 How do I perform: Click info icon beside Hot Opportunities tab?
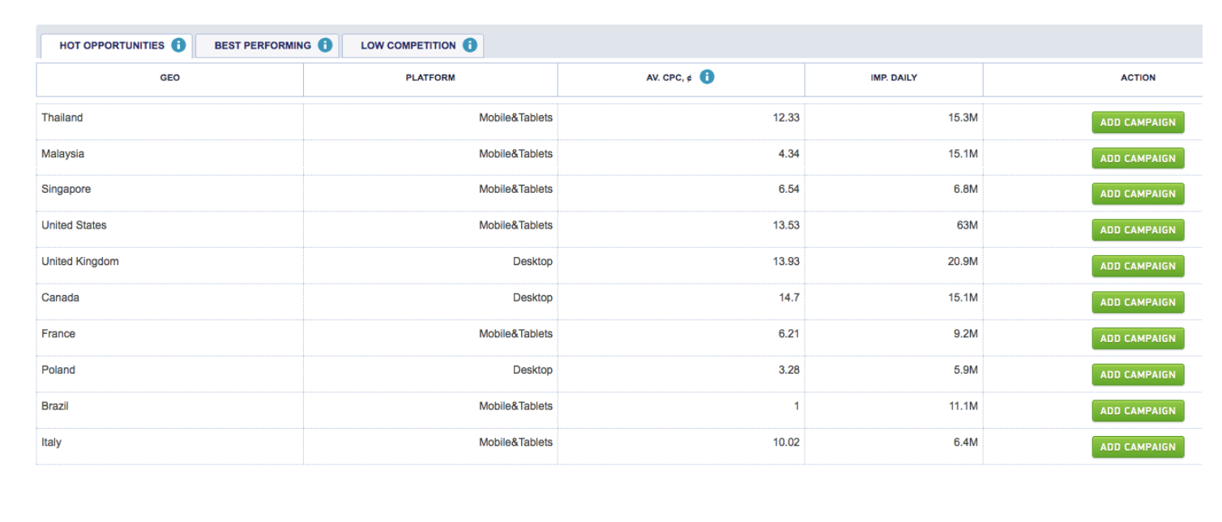(179, 45)
